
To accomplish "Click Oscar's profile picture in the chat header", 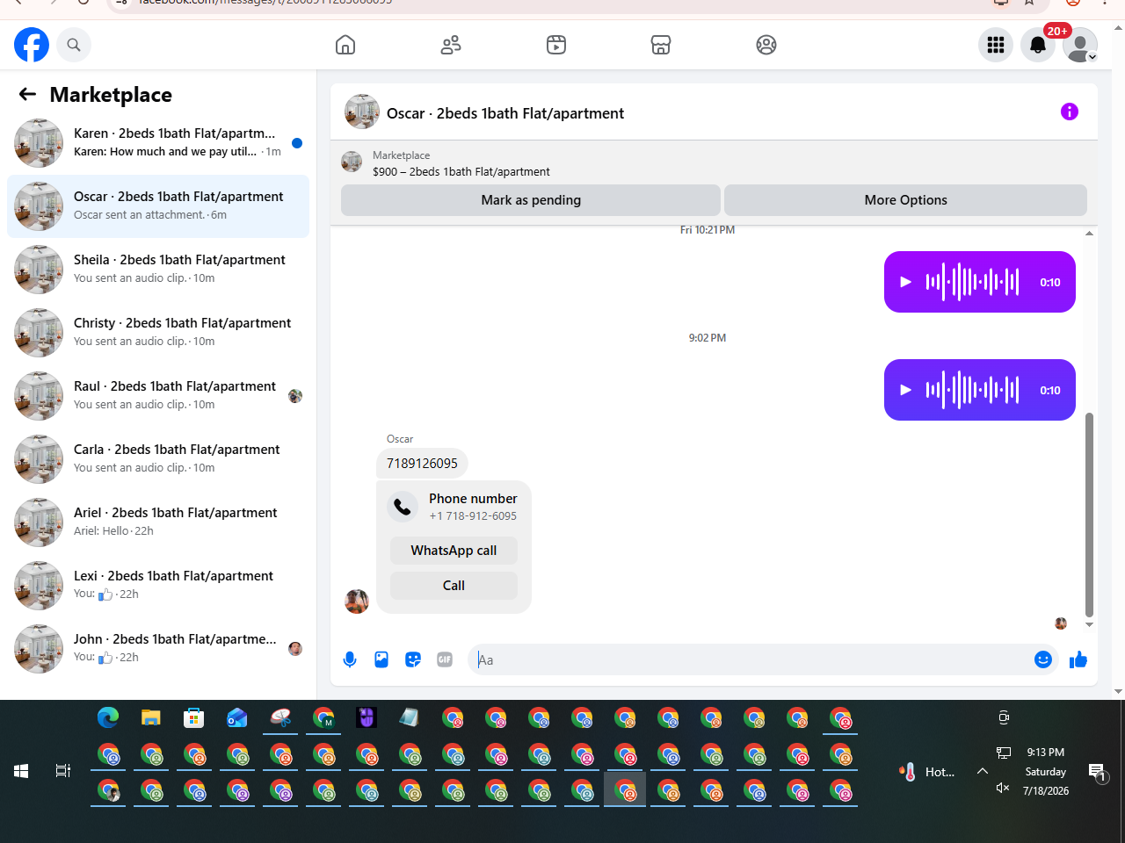I will 362,112.
